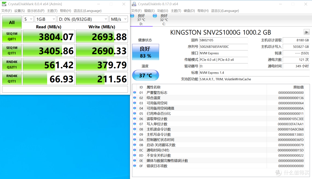The height and width of the screenshot is (179, 312).
Task: Click the 支持的功能 field S.M.A.R.T., TRIM
Action: tap(255, 79)
